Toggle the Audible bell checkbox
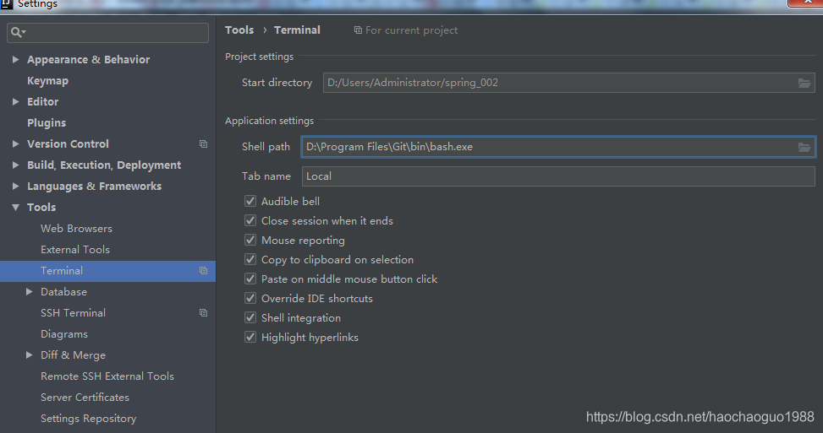 click(250, 201)
